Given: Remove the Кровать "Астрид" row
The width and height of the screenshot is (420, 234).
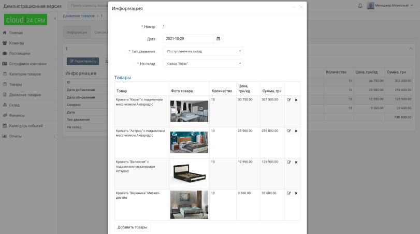Looking at the screenshot, I should pos(296,131).
